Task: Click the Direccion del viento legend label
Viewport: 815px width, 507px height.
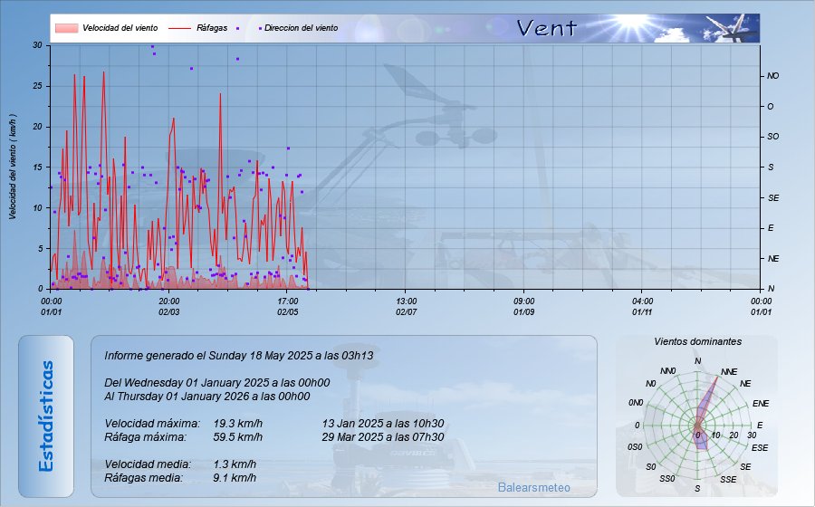Action: (301, 28)
